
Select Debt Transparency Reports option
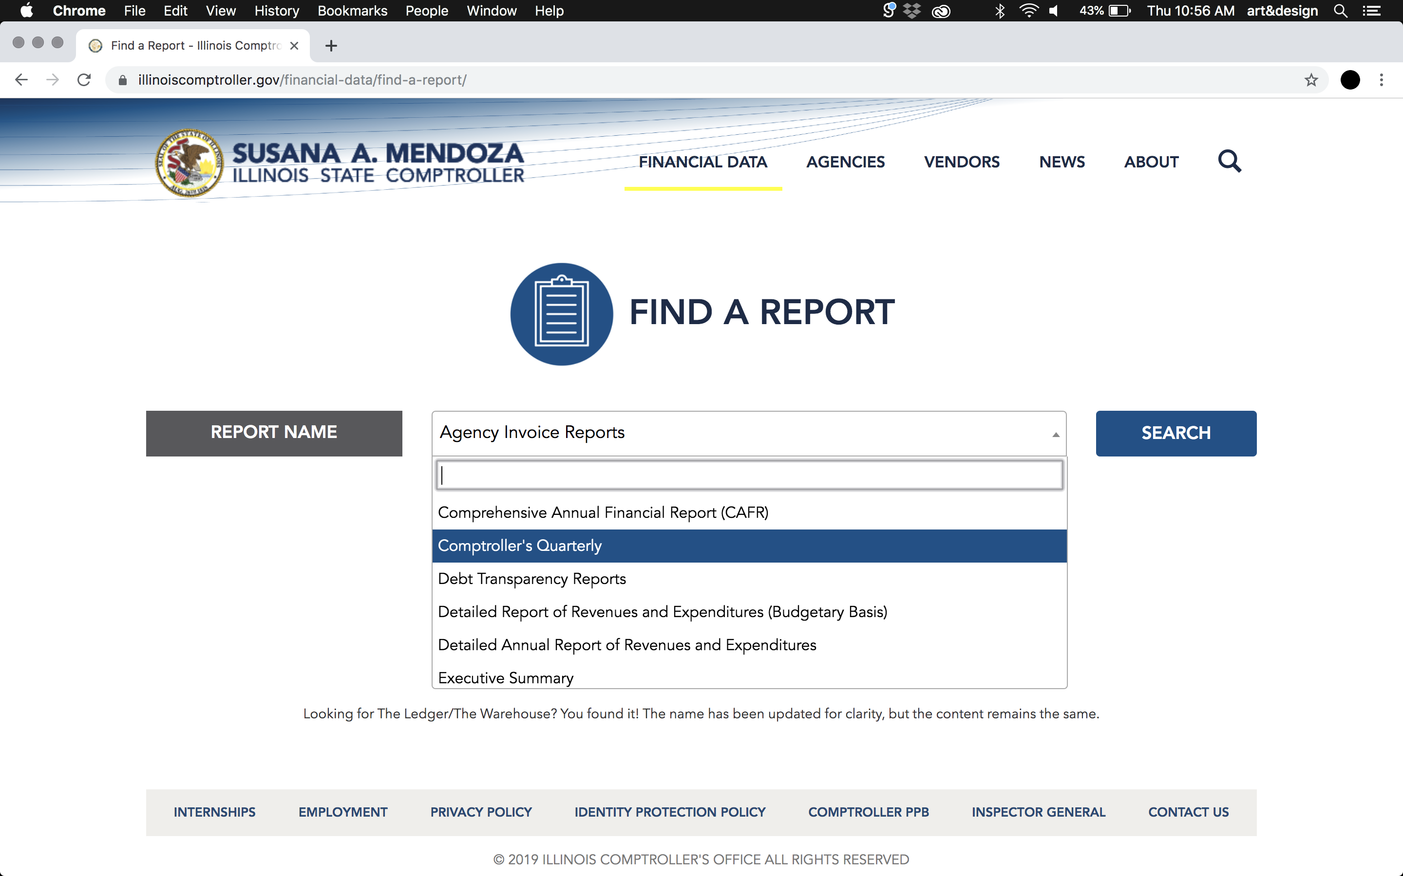(749, 579)
